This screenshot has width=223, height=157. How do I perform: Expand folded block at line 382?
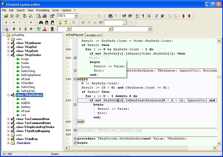point(75,58)
